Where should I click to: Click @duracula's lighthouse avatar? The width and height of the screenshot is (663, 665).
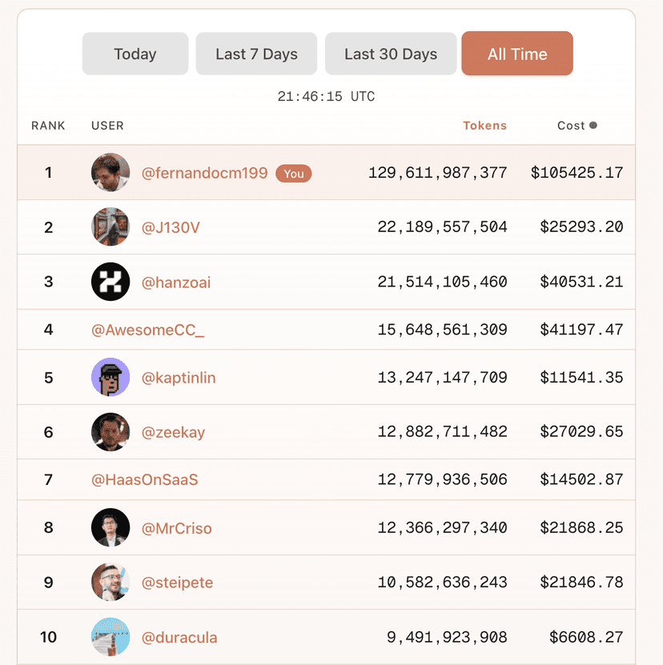tap(110, 637)
